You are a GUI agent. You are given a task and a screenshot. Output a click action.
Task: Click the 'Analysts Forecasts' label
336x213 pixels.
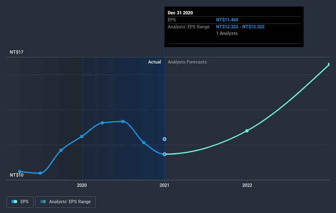(x=187, y=62)
